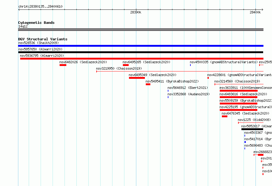Click nsv4228601 small red marker
Screen dimensions: 272x186
coord(208,78)
